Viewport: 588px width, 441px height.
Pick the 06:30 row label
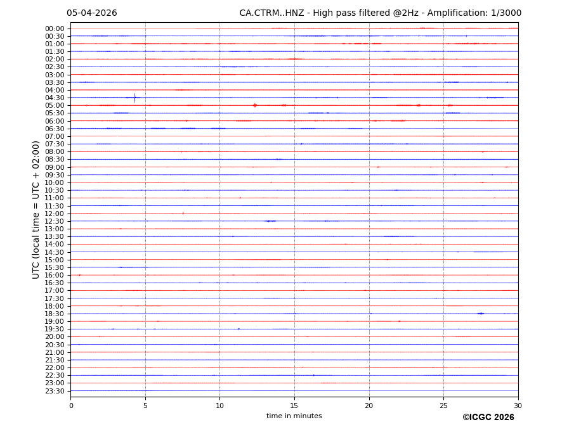(55, 129)
